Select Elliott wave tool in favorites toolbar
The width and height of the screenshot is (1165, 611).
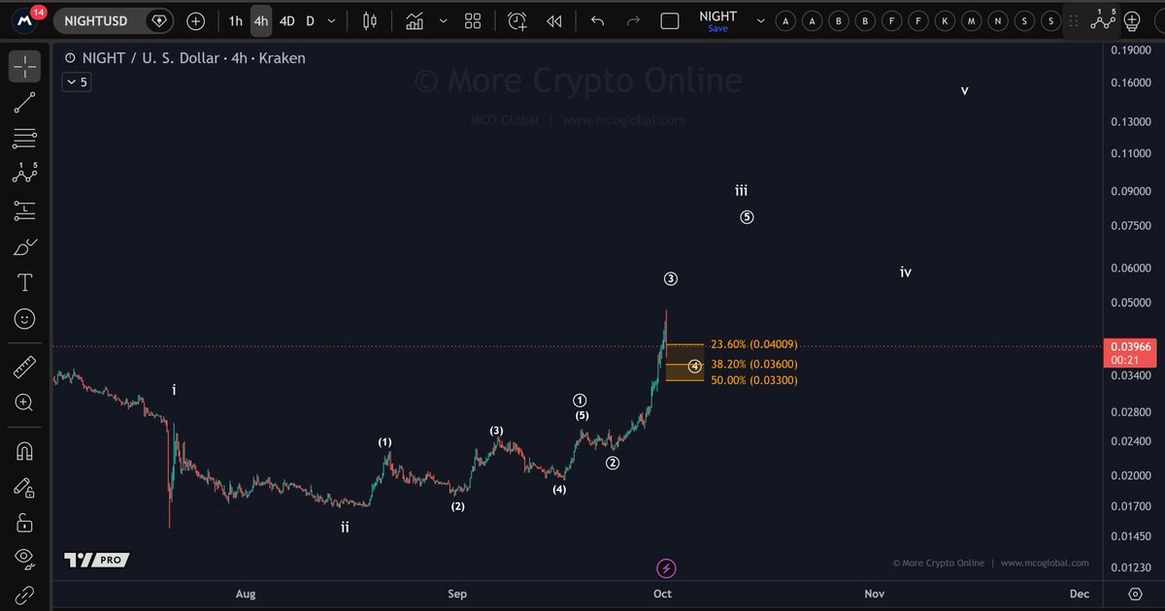pos(1102,18)
